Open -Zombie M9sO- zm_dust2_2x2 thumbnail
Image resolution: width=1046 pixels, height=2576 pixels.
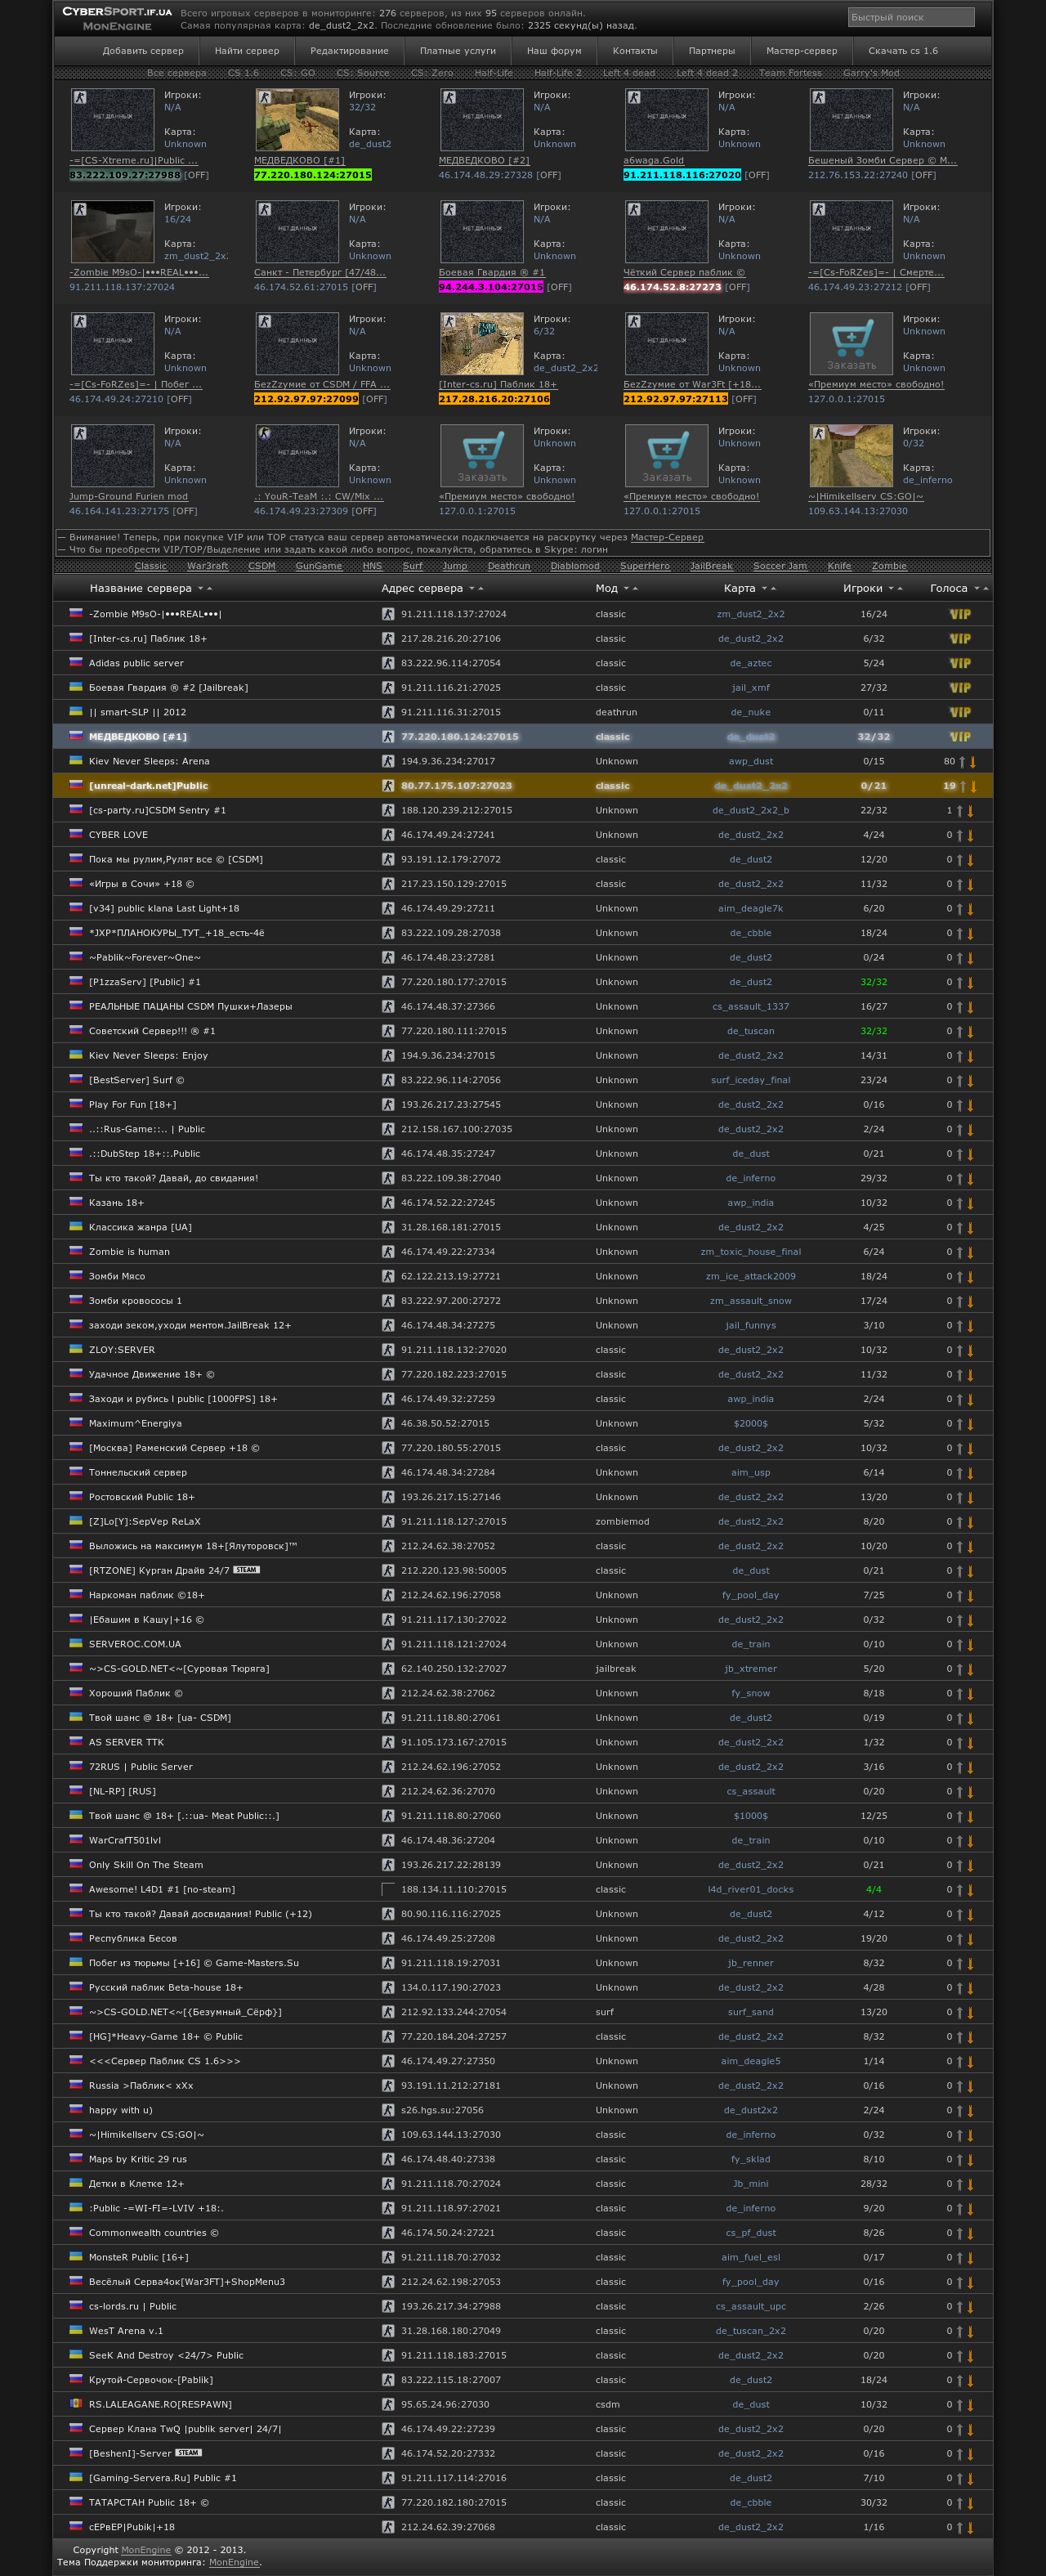112,232
